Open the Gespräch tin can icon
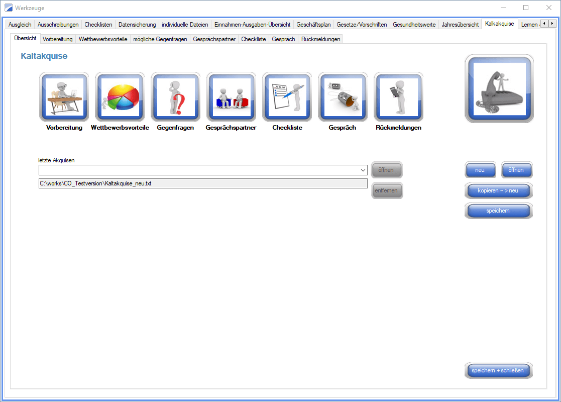The width and height of the screenshot is (561, 402). pos(343,96)
